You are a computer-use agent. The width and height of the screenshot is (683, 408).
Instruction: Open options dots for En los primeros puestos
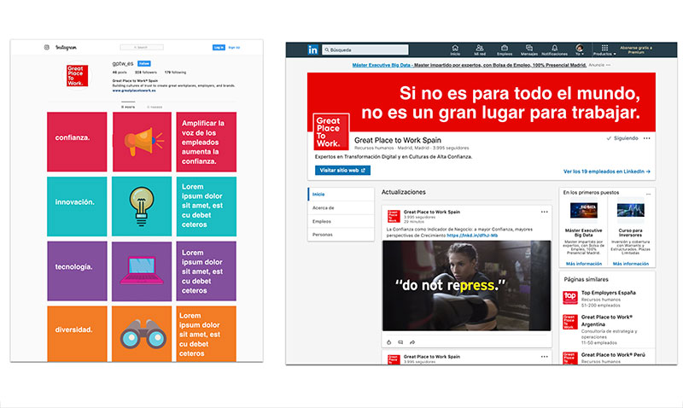click(x=648, y=194)
